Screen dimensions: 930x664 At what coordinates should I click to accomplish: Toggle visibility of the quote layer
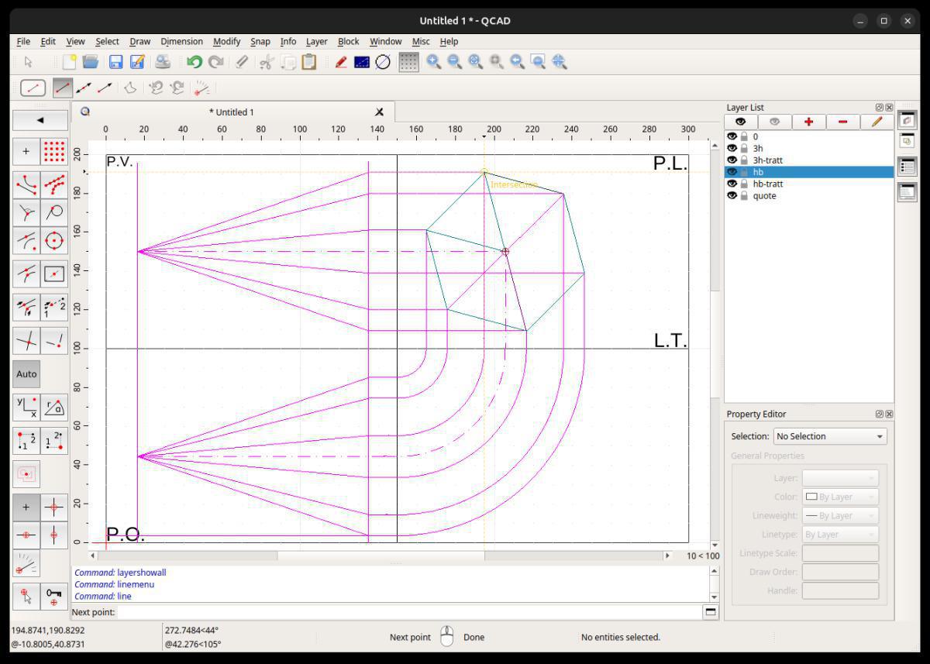[732, 196]
